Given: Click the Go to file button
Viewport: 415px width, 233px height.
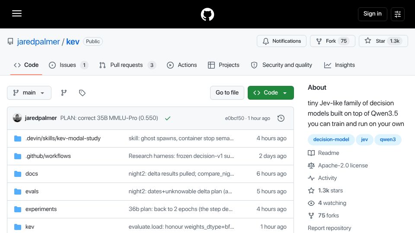Looking at the screenshot, I should tap(227, 93).
